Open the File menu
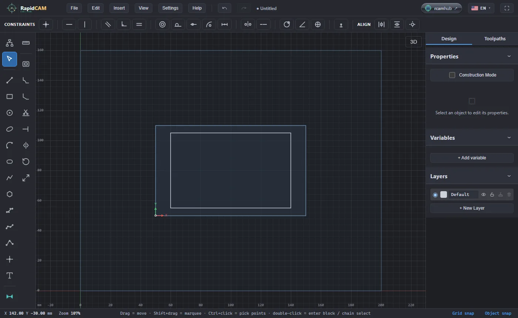 pyautogui.click(x=74, y=8)
